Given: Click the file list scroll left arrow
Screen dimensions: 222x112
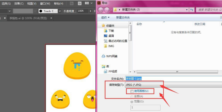Looking at the screenshot, I should tap(134, 72).
